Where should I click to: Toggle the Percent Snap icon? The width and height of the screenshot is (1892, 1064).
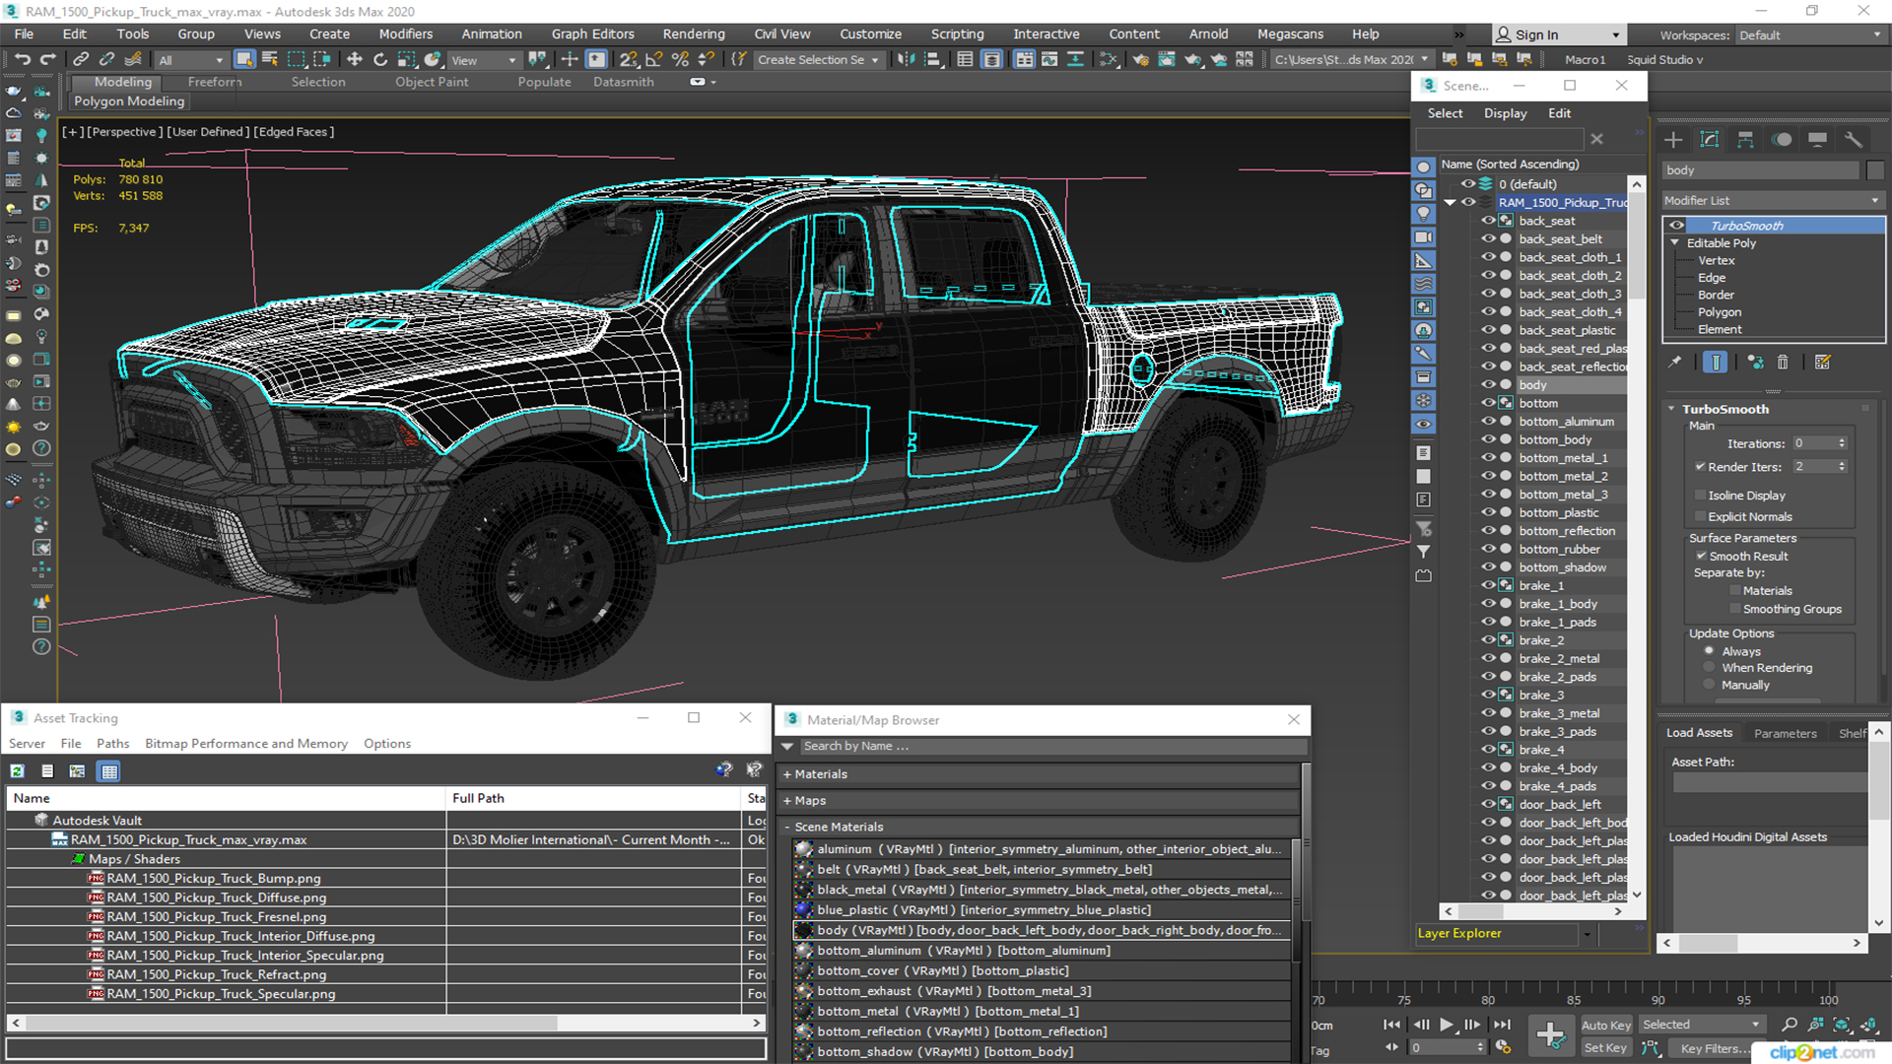pos(680,59)
